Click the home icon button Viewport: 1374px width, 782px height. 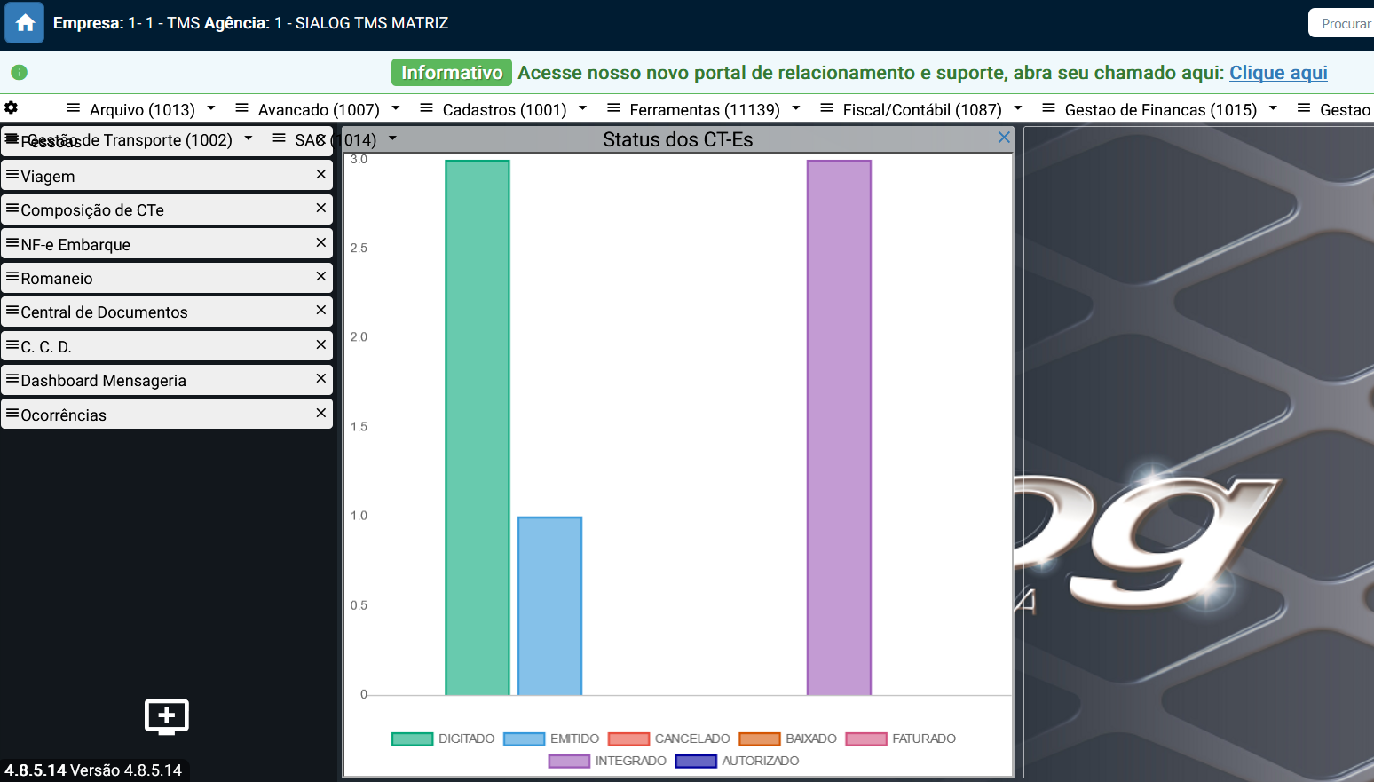click(24, 23)
